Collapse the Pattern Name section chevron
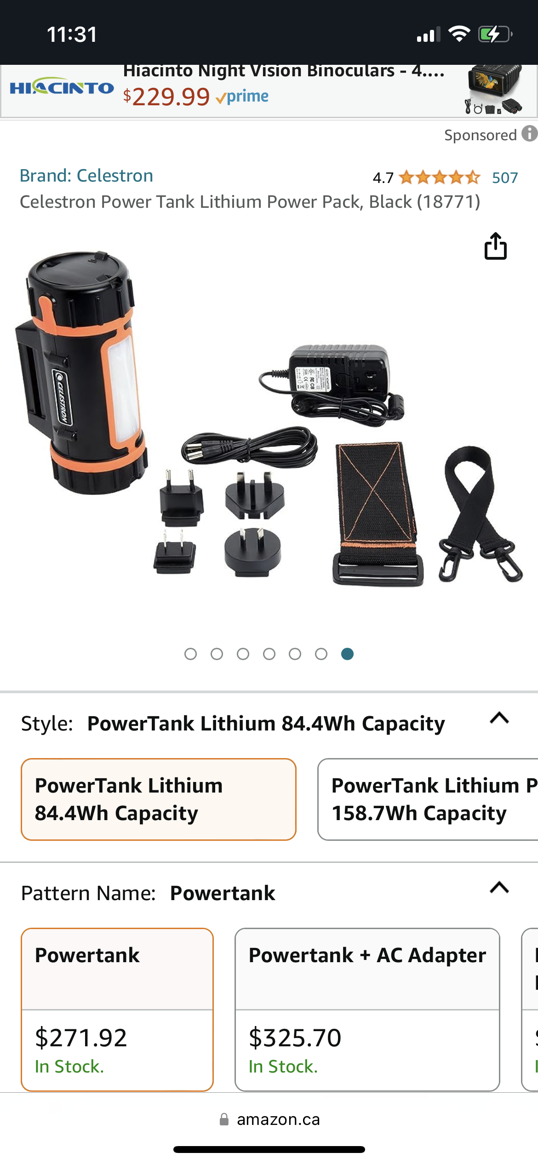The height and width of the screenshot is (1164, 538). click(499, 887)
